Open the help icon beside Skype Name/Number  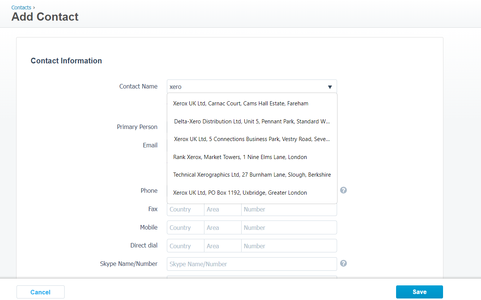[343, 263]
